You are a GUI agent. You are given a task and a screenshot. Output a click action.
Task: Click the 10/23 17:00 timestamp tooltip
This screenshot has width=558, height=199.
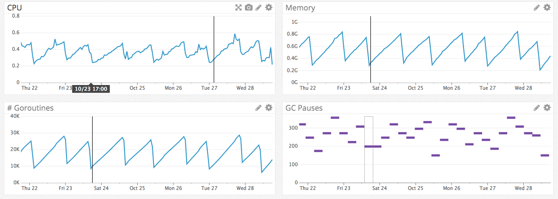coord(91,89)
